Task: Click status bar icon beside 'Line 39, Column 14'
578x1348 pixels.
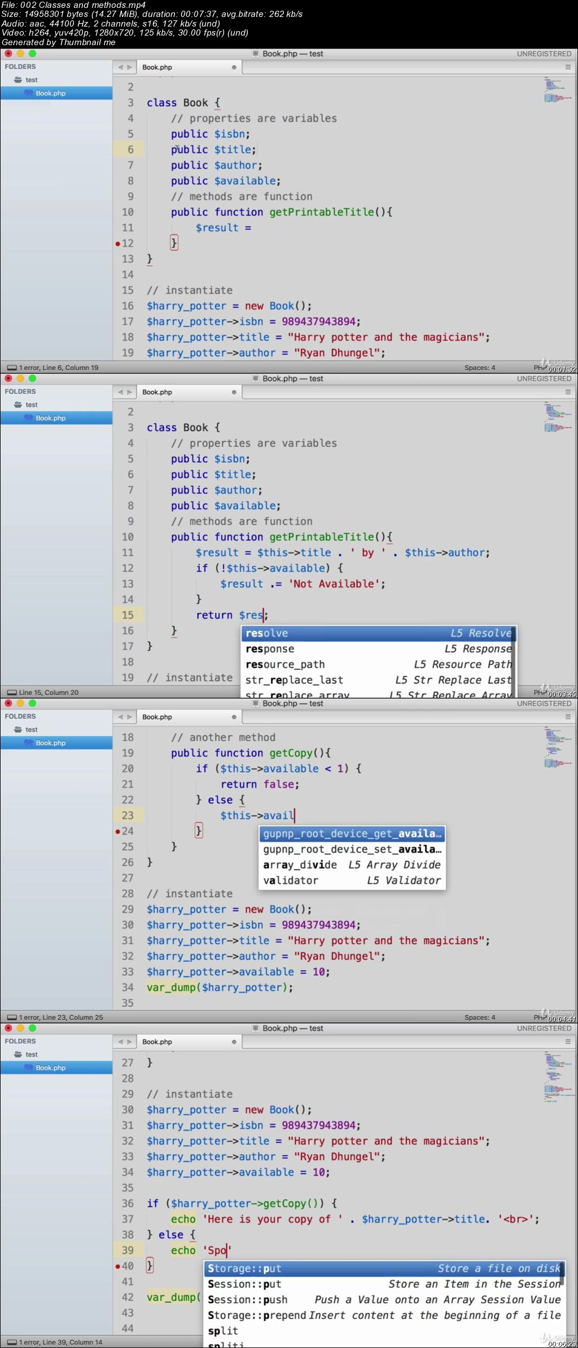Action: pyautogui.click(x=12, y=1342)
